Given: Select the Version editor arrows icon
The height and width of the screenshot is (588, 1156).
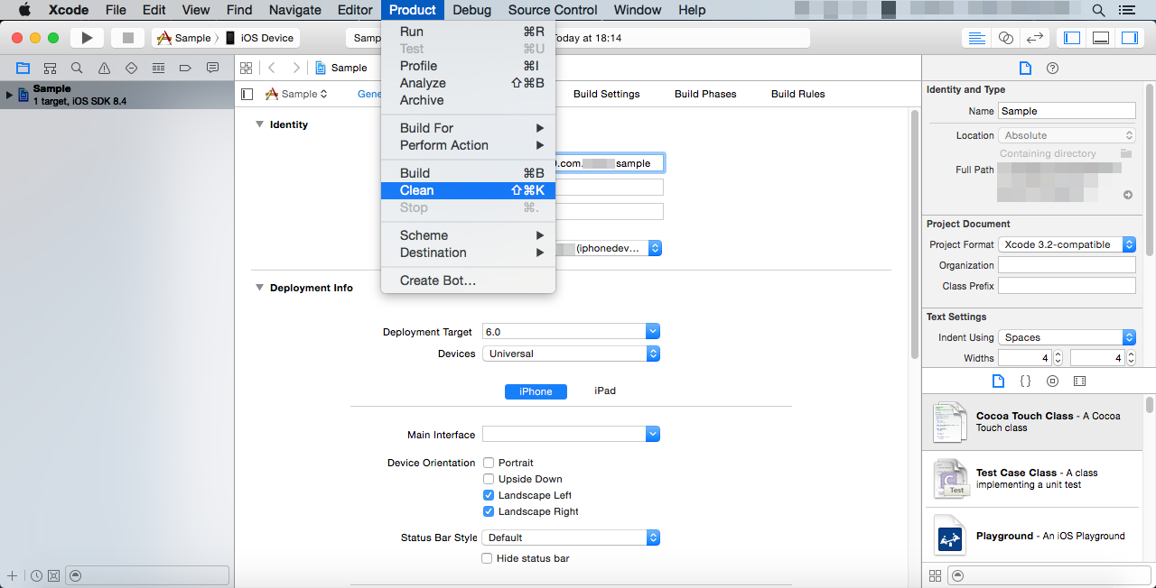Looking at the screenshot, I should coord(1035,38).
